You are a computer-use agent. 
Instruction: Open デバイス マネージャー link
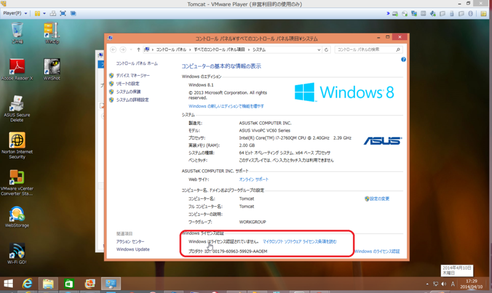pos(133,75)
